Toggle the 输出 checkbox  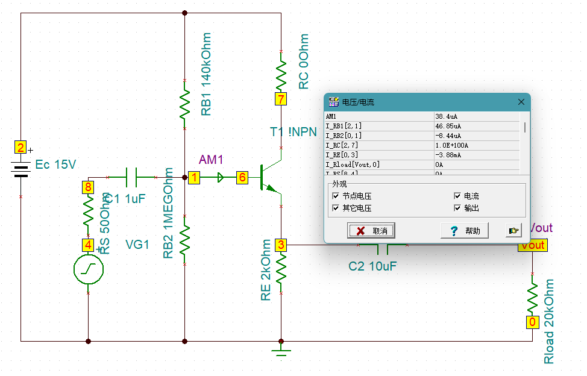tap(457, 208)
